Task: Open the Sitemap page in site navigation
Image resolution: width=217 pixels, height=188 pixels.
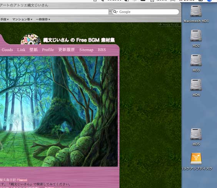Action: 86,50
